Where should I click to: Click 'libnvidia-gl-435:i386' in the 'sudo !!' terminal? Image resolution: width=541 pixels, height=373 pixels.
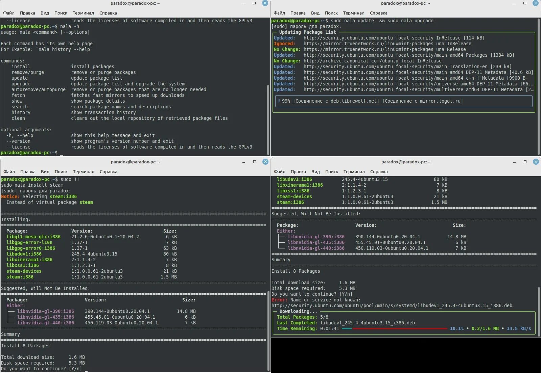(x=46, y=317)
